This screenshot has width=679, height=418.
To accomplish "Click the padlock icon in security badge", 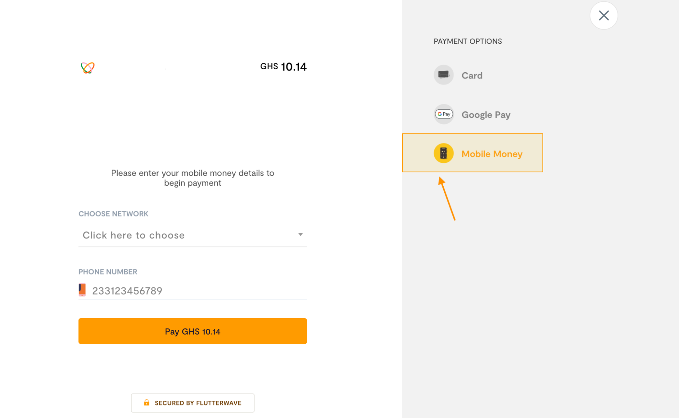I will point(146,403).
